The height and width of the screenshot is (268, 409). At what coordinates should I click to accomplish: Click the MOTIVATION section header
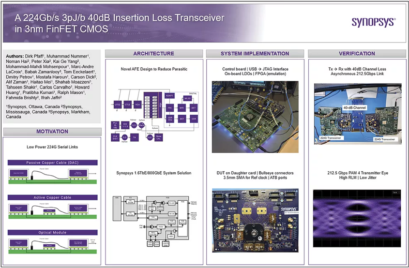click(52, 132)
